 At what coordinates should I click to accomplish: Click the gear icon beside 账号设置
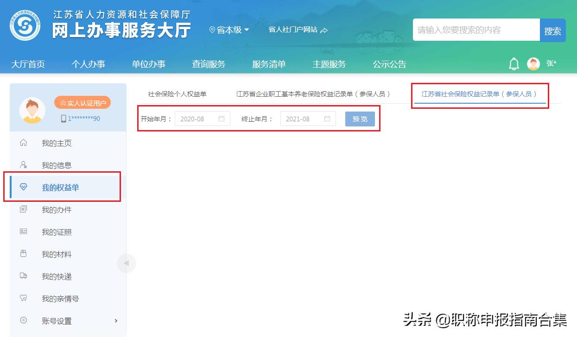[x=23, y=321]
